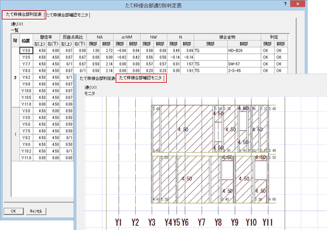Select たて枠接合部確認モニタ tab in the front monitor window
327x230 pixels.
point(141,78)
